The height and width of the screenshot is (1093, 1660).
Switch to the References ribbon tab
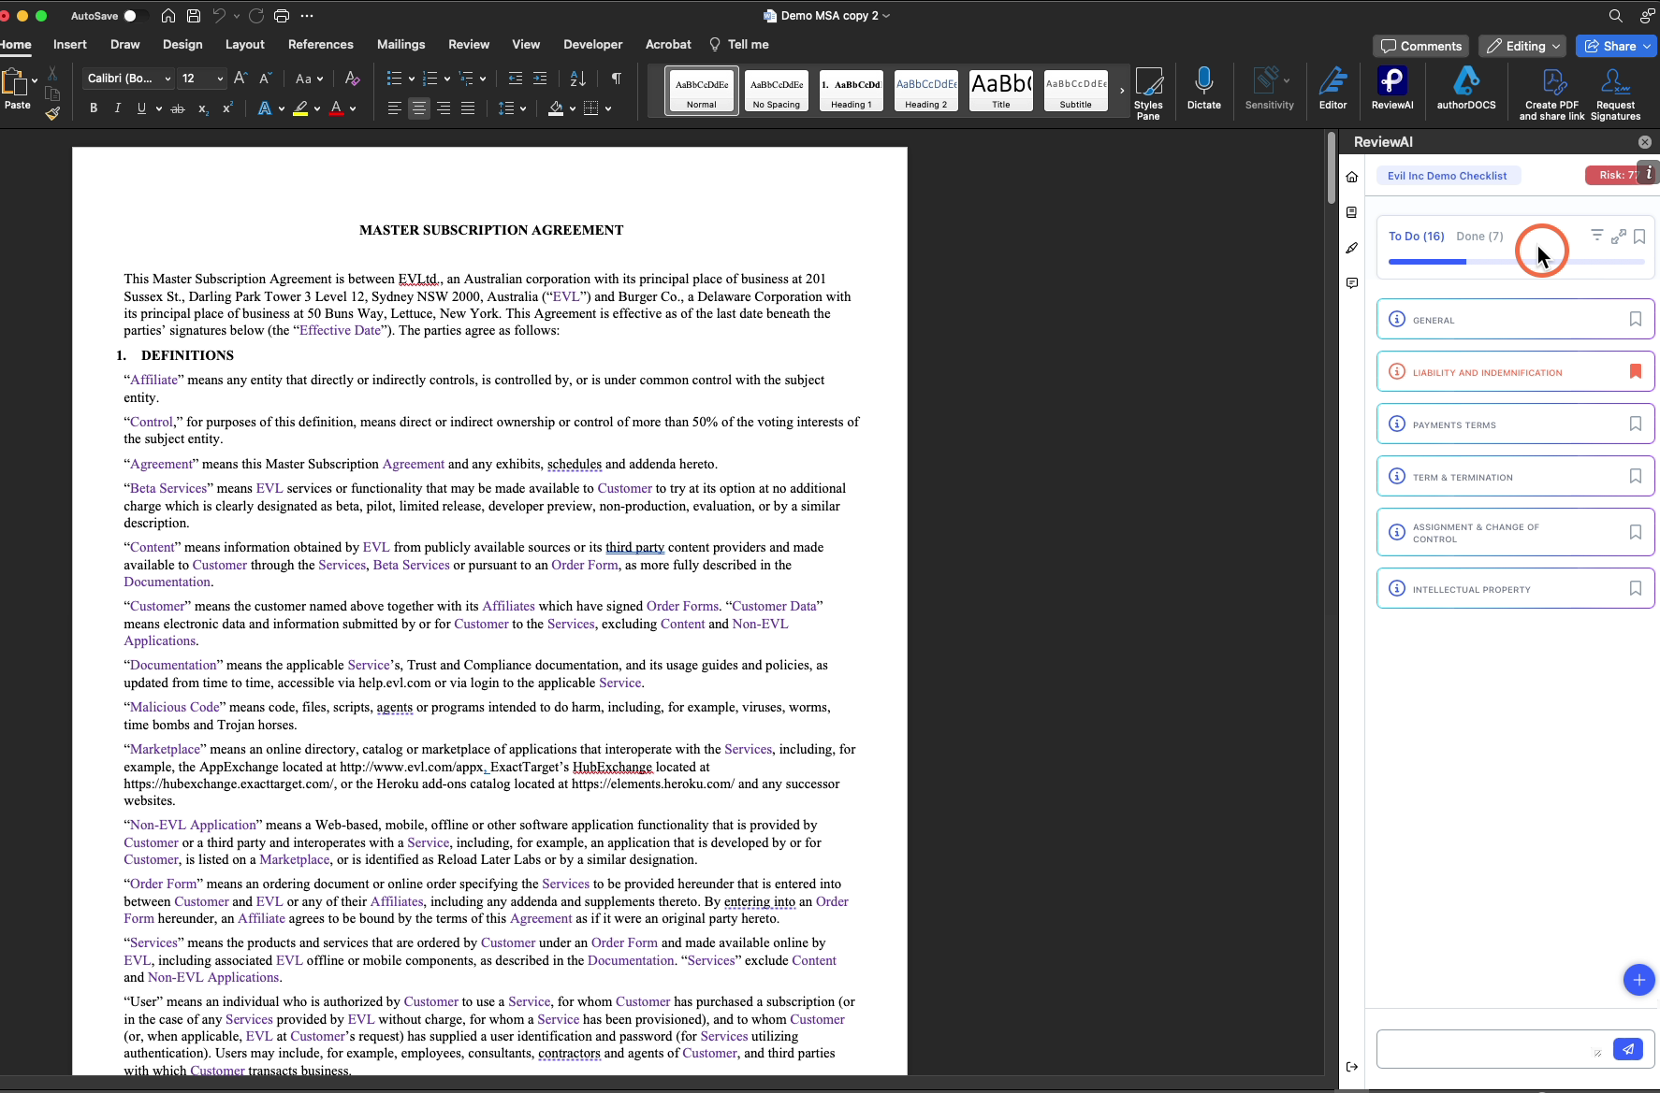[x=320, y=44]
